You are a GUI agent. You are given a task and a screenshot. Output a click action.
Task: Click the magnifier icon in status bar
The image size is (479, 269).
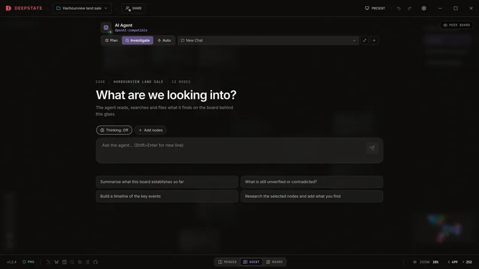(72, 262)
